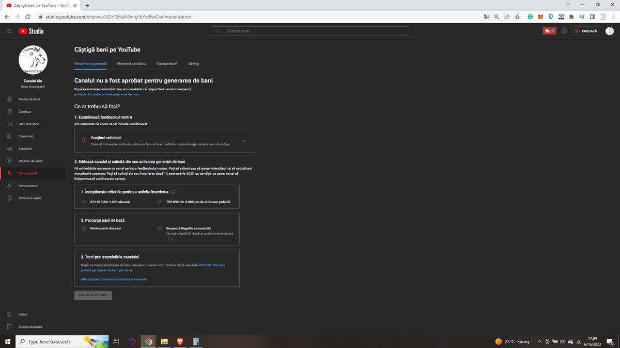
Task: Open Bibliotecă audio in the sidebar
Action: (x=33, y=198)
